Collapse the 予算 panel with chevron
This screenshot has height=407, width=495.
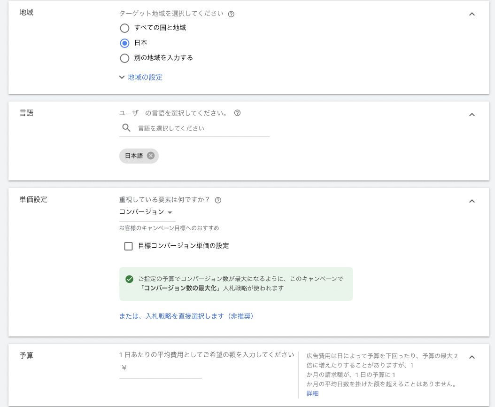pos(472,357)
